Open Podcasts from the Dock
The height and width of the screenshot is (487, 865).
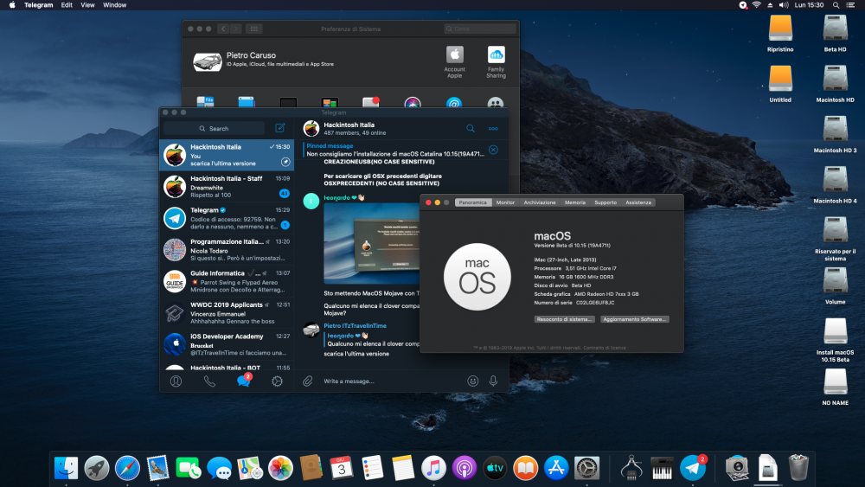click(x=464, y=468)
